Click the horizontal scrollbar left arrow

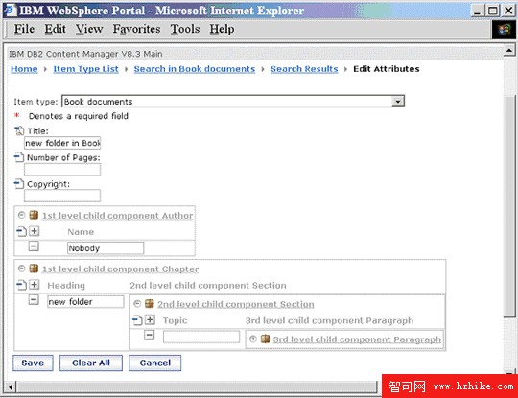point(11,386)
